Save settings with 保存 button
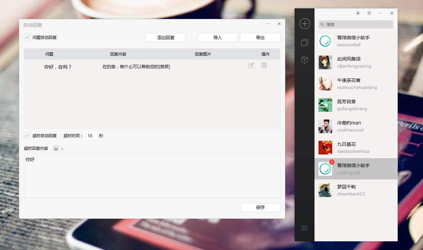423x250 pixels. [260, 207]
